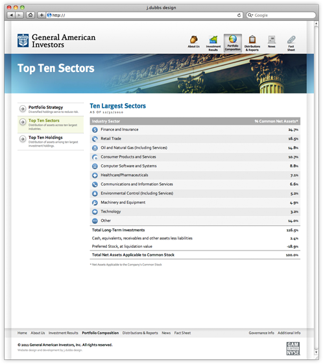The height and width of the screenshot is (364, 323).
Task: Open Portfolio Strategy sidebar link
Action: (45, 108)
